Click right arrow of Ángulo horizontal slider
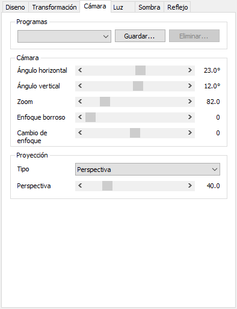237x309 pixels. 190,70
